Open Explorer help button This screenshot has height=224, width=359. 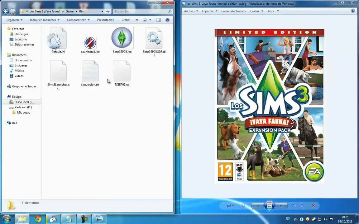167,20
